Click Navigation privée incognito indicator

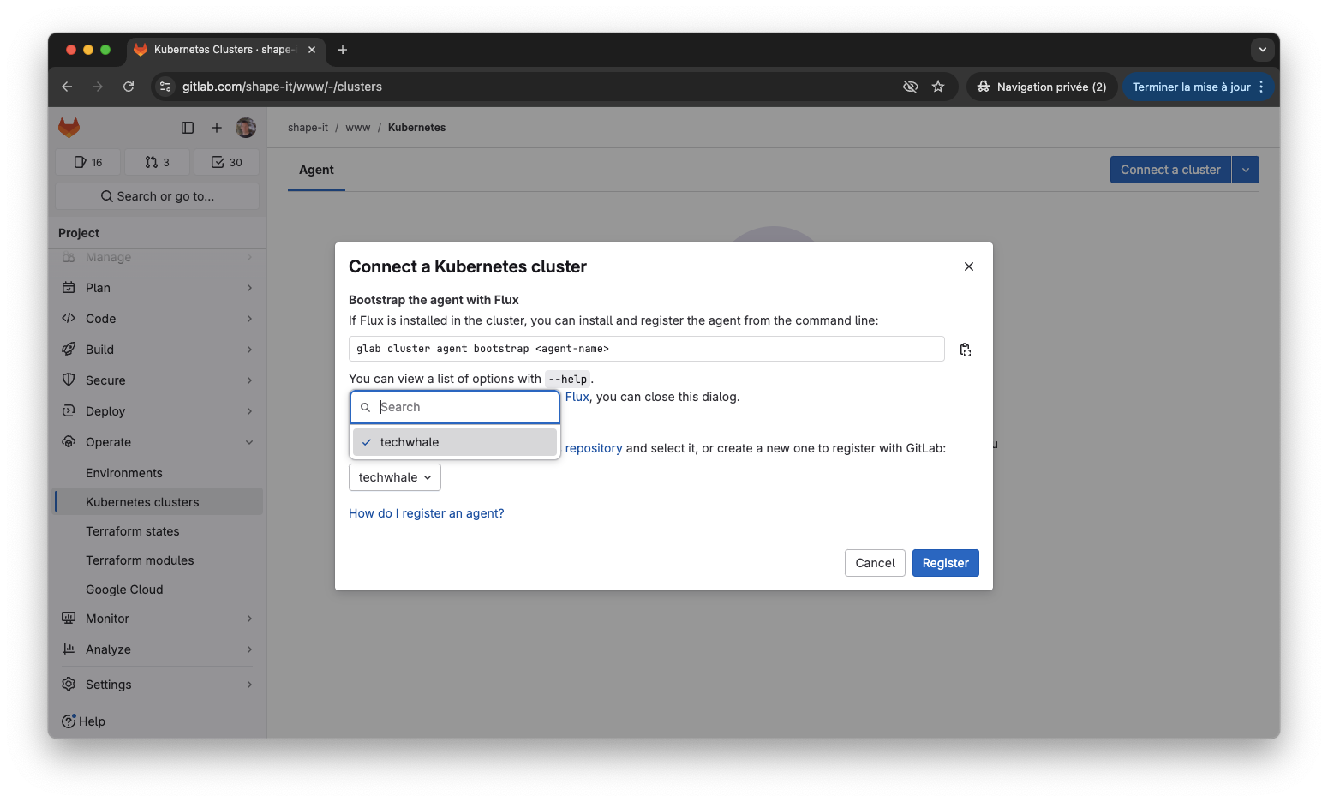(1042, 87)
